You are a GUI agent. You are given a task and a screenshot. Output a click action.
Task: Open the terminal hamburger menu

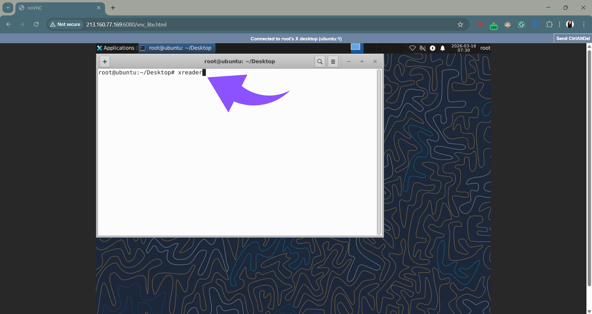[x=333, y=61]
